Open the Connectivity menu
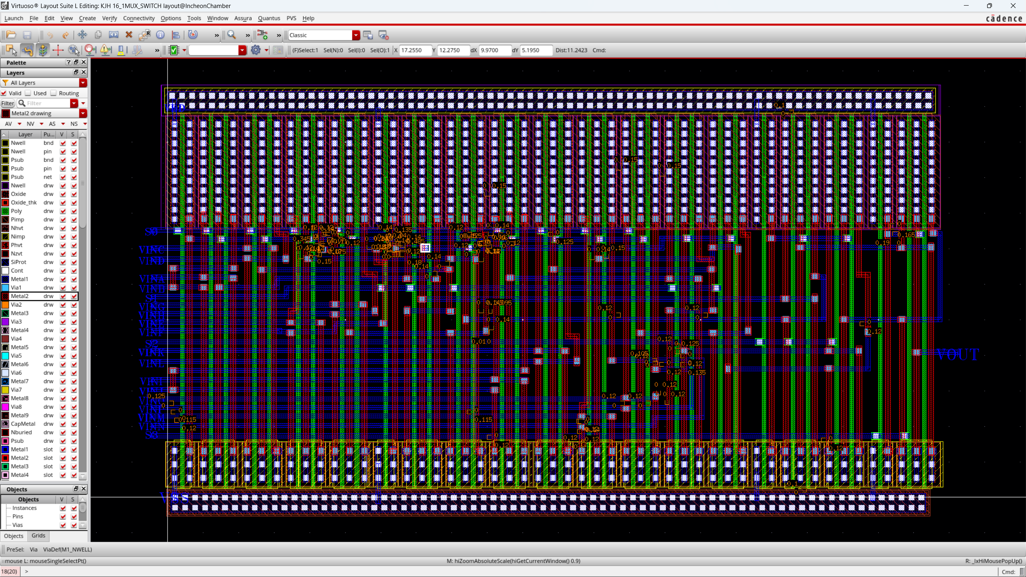 coord(139,18)
